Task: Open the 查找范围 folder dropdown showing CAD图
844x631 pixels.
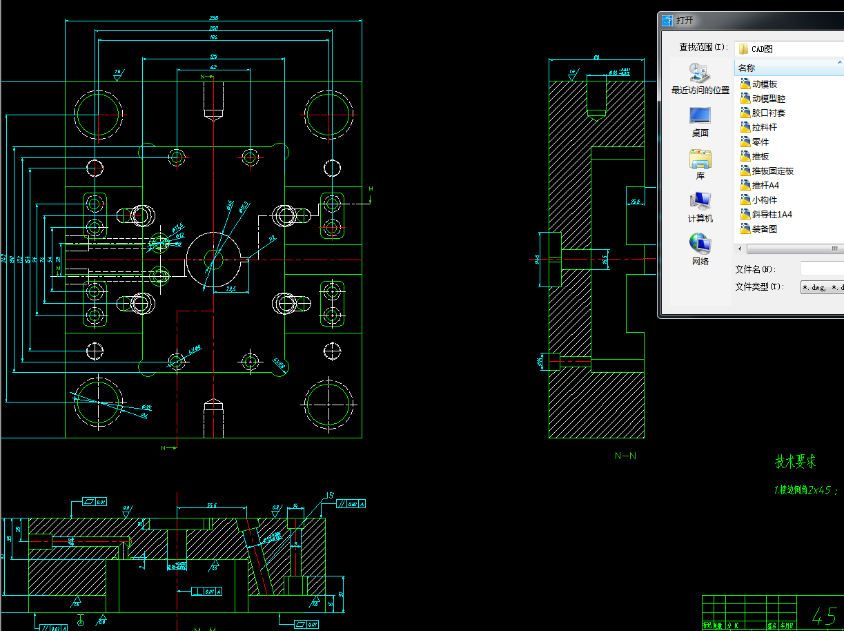Action: 789,48
